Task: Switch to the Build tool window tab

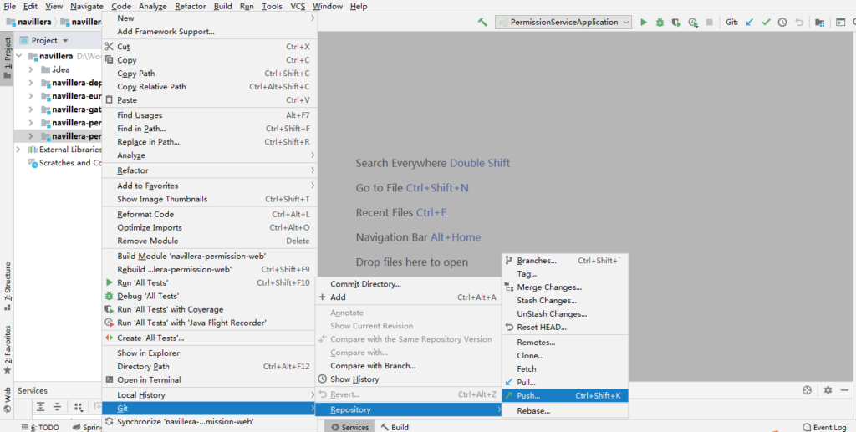Action: pyautogui.click(x=395, y=427)
